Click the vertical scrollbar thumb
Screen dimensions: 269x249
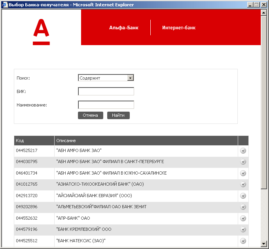pos(263,102)
